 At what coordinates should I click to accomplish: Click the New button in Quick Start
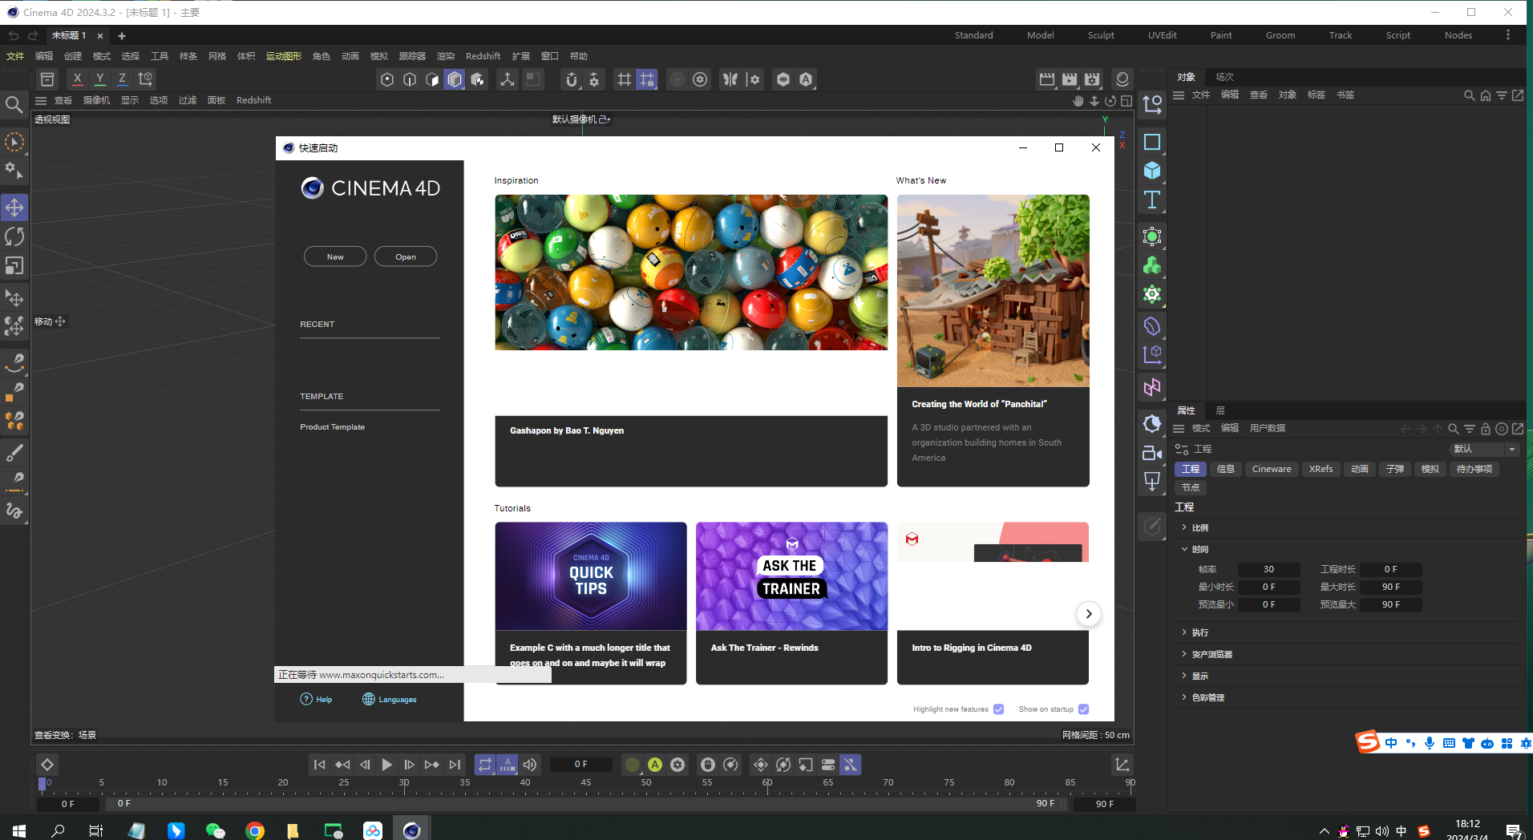(x=335, y=256)
